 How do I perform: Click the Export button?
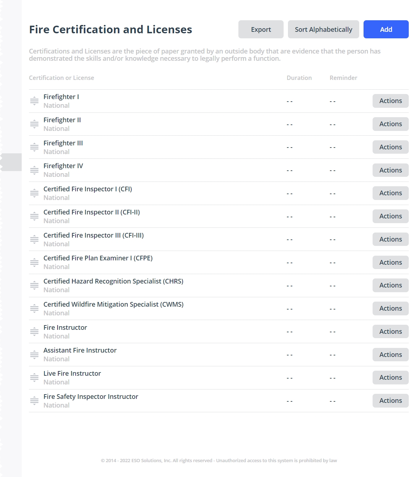(x=260, y=29)
